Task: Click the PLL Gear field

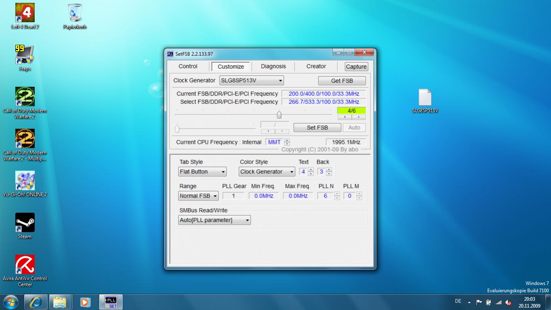Action: pyautogui.click(x=233, y=196)
